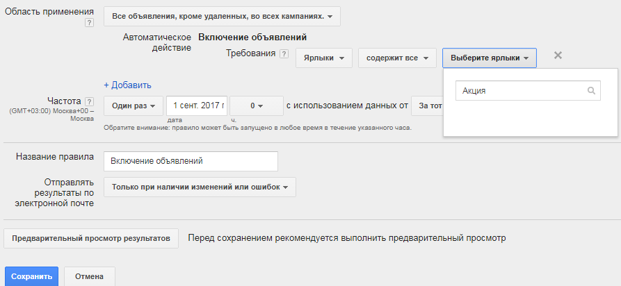621x286 pixels.
Task: Click the help icon under Область применения
Action: [88, 23]
